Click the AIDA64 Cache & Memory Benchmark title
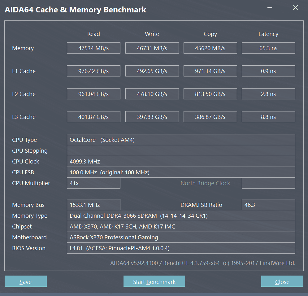Screen dimensions: 308x296 (75, 10)
